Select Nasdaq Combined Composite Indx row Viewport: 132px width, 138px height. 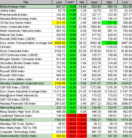click(66, 83)
